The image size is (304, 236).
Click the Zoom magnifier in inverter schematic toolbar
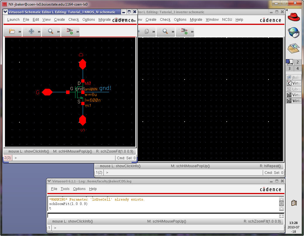point(165,31)
